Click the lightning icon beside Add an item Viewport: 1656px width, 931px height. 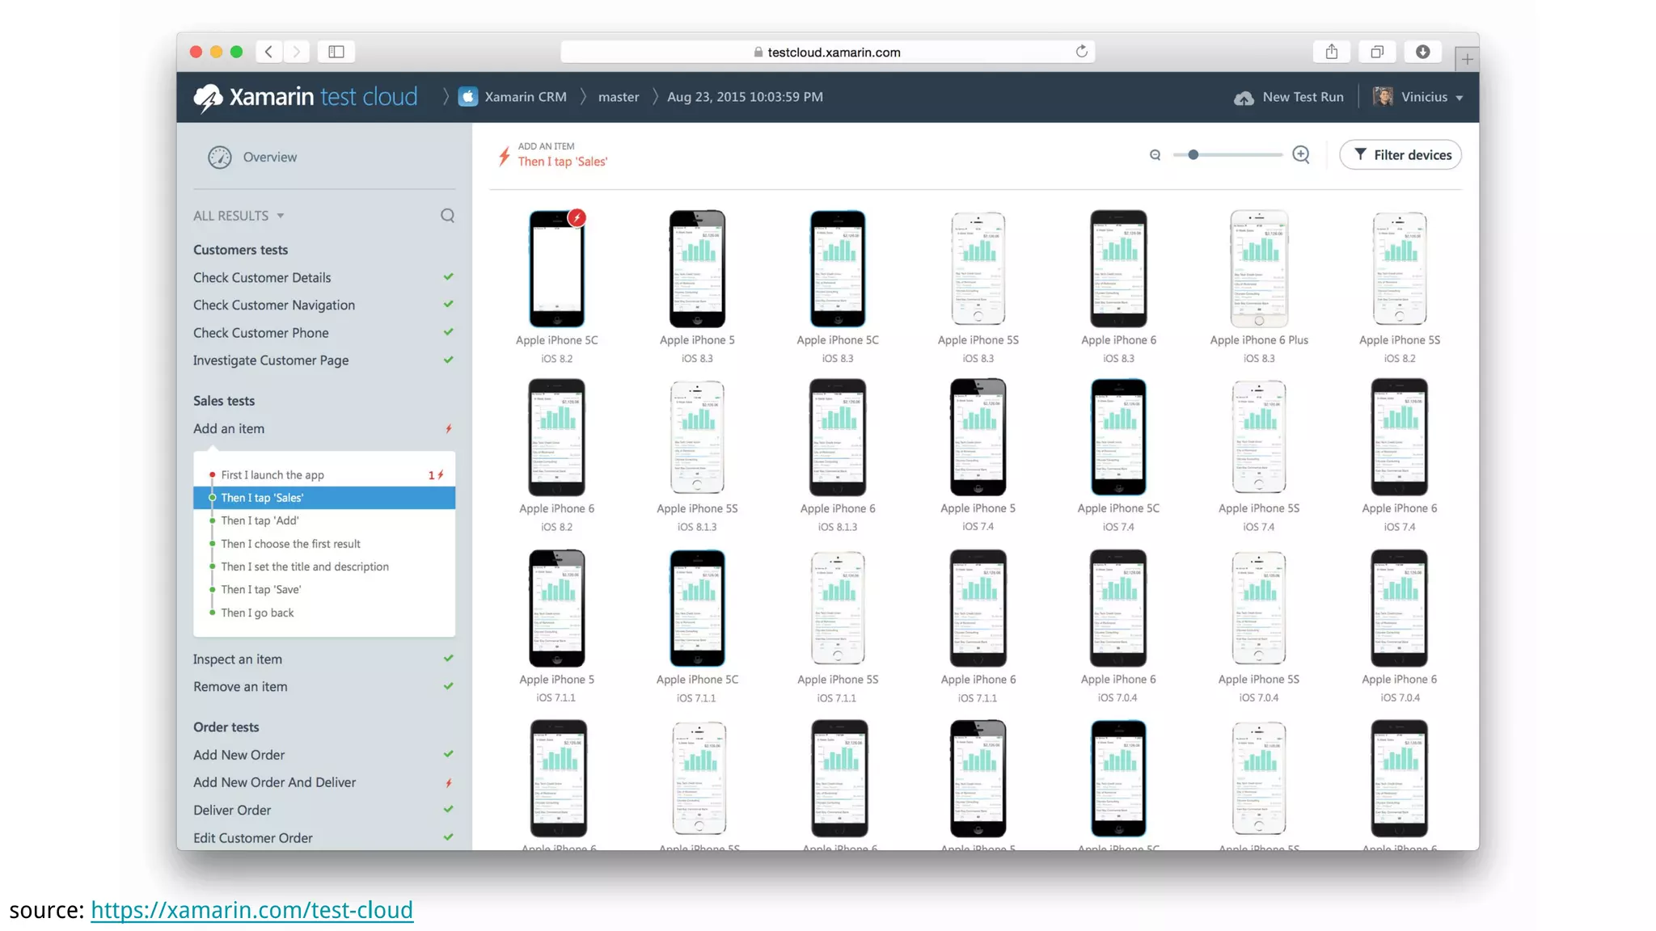pos(448,429)
